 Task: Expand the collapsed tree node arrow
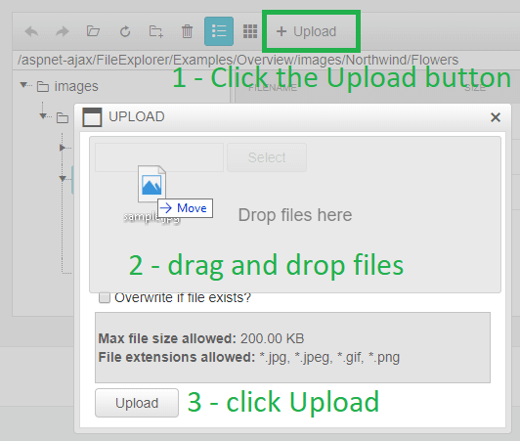pos(62,148)
